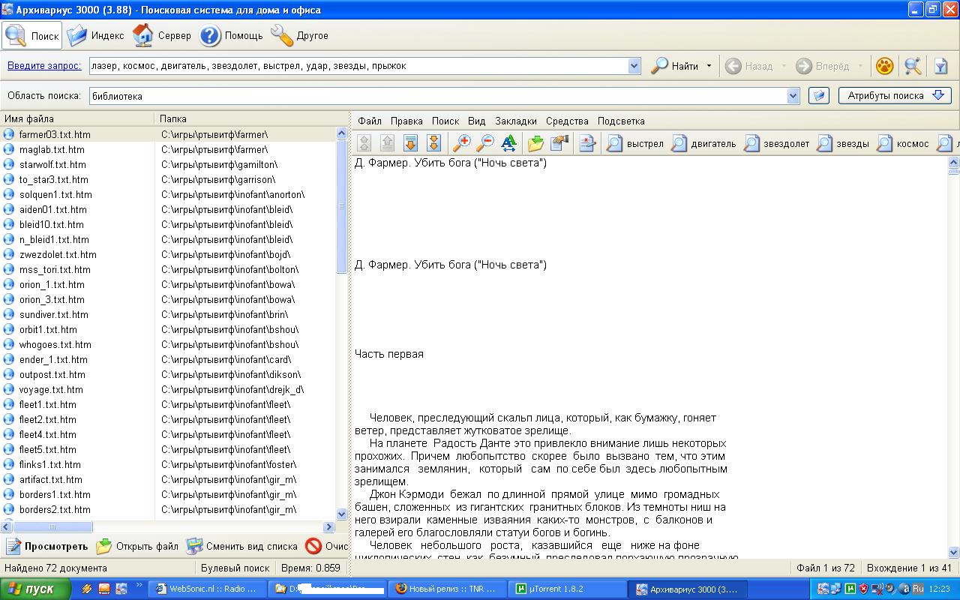Click the magnifier with paws icon
The width and height of the screenshot is (960, 600).
[913, 66]
